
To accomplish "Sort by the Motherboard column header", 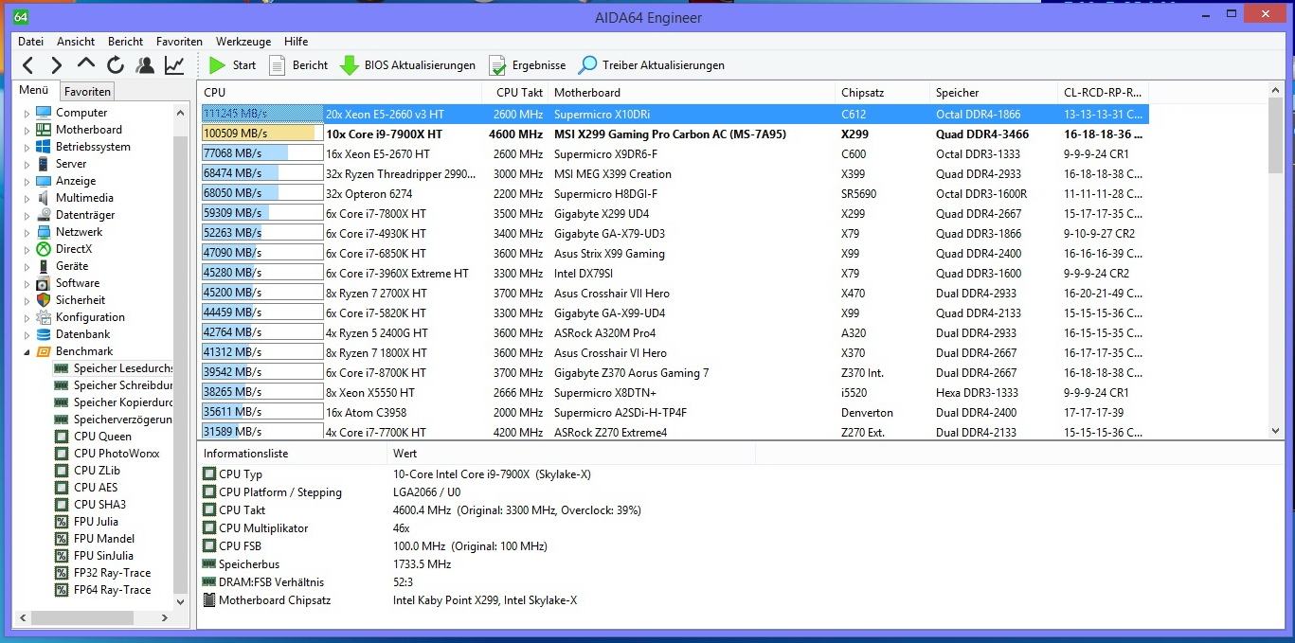I will (x=692, y=93).
